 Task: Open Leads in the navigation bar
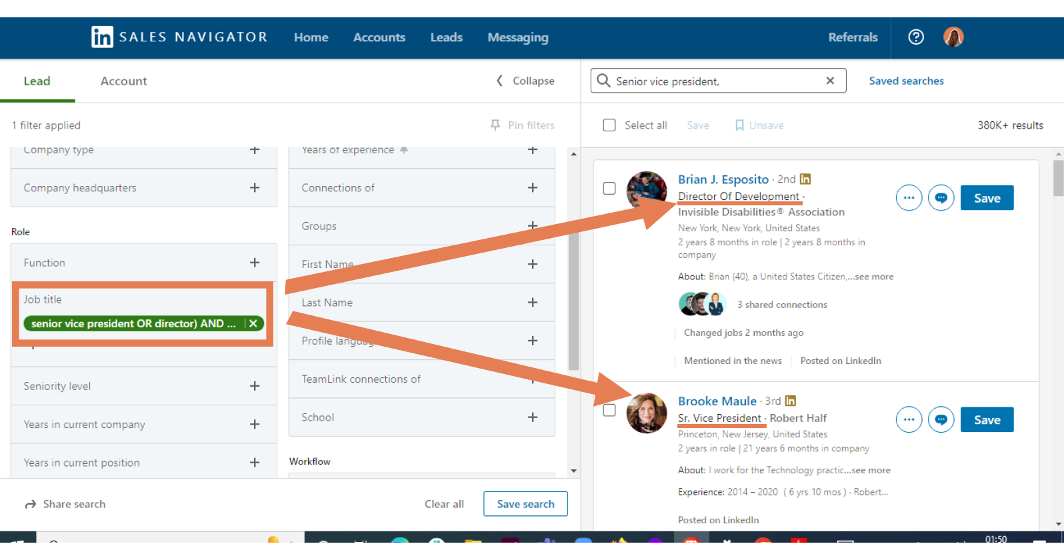[x=447, y=37]
